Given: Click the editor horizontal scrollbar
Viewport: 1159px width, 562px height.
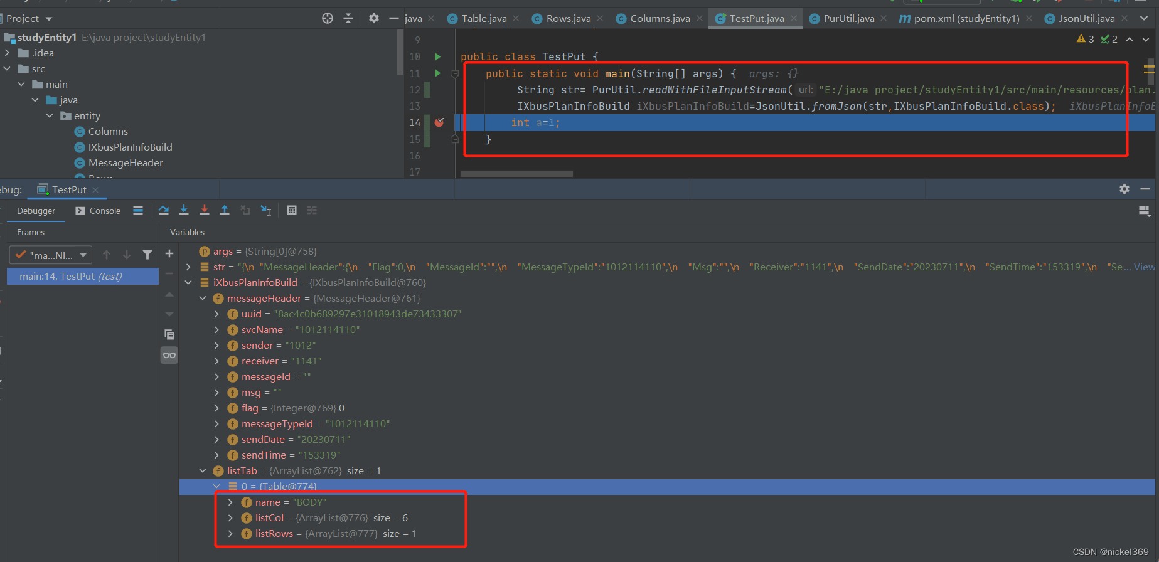Looking at the screenshot, I should pos(516,174).
